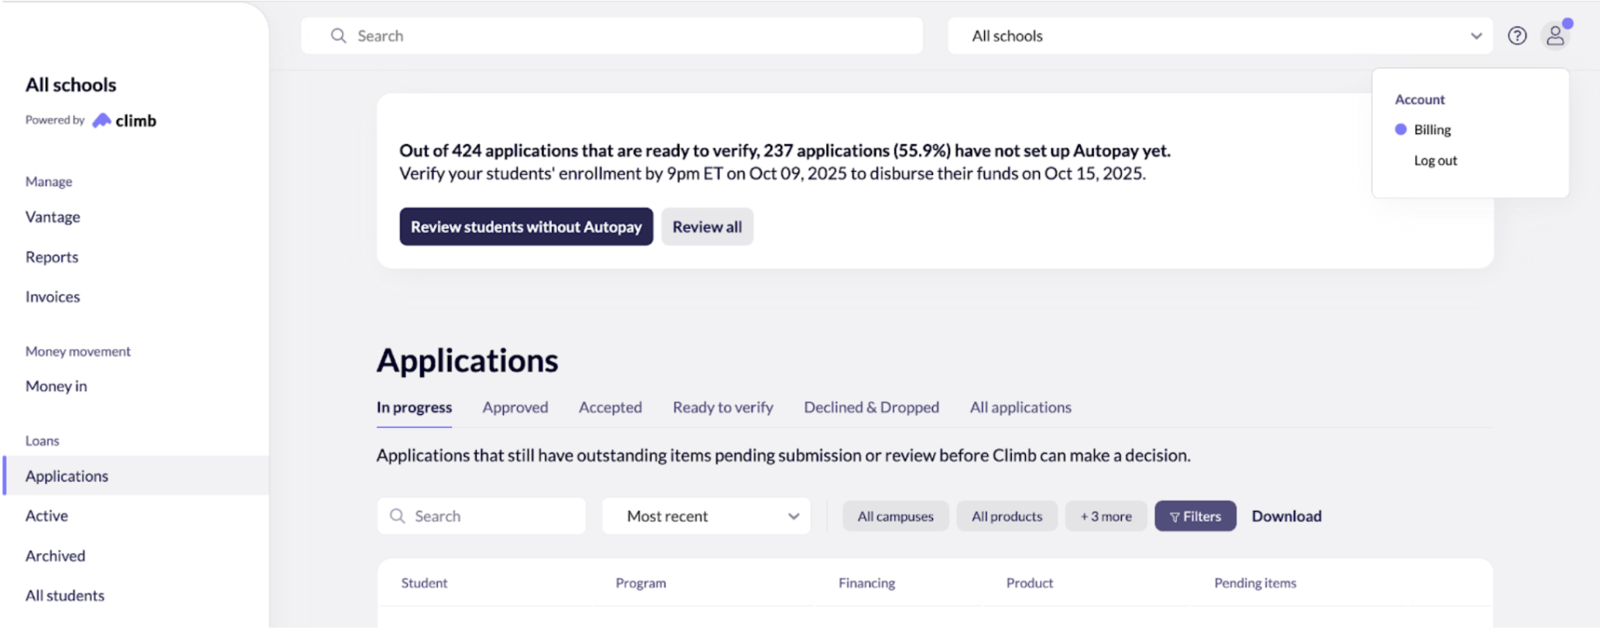Viewport: 1600px width, 630px height.
Task: Switch to the Ready to verify tab
Action: [723, 407]
